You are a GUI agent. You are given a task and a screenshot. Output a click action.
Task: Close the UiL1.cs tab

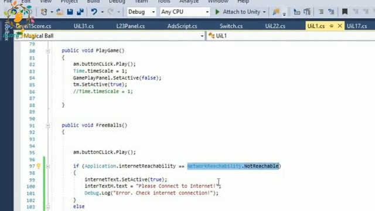coord(340,26)
